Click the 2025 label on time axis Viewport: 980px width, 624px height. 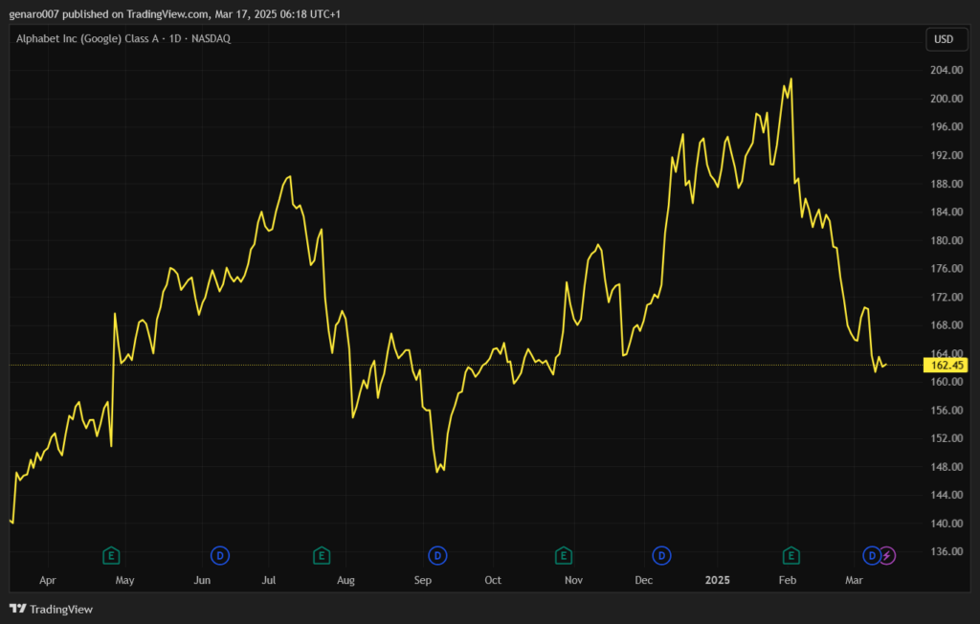[717, 580]
